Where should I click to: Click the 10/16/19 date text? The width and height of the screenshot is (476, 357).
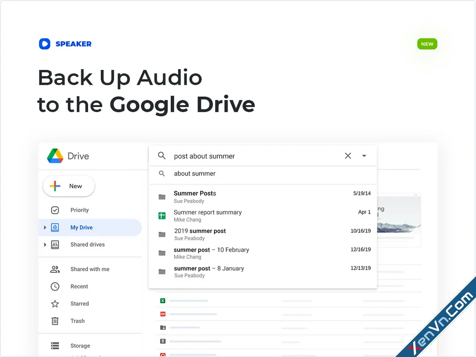[361, 231]
